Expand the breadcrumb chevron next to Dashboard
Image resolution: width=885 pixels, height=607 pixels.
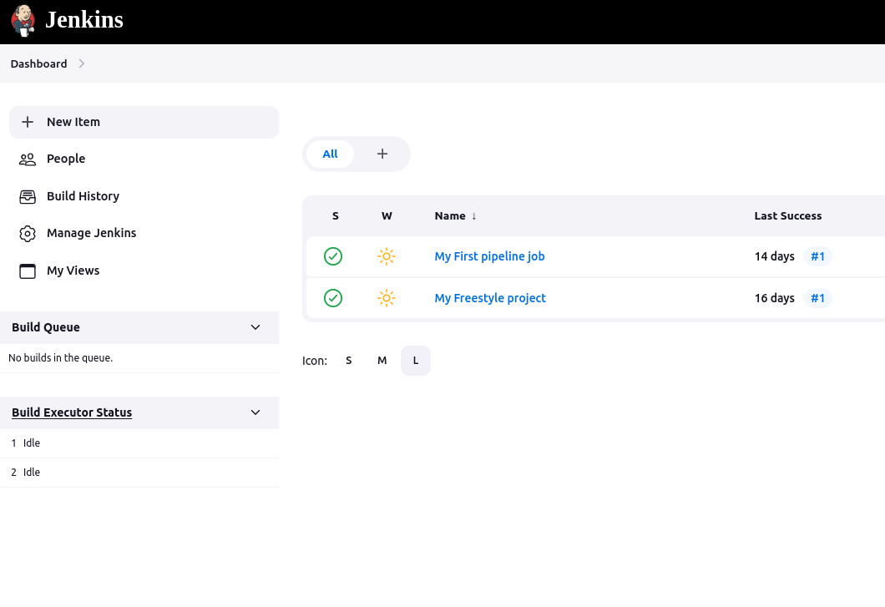[x=82, y=63]
